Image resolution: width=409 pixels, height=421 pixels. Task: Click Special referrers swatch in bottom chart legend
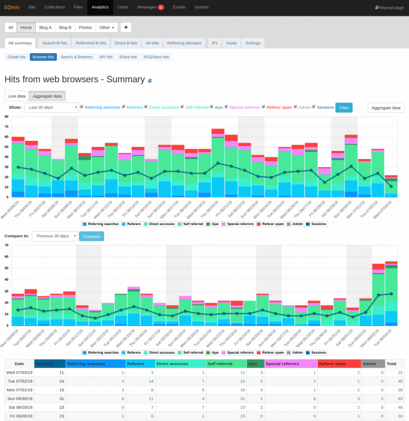224,353
